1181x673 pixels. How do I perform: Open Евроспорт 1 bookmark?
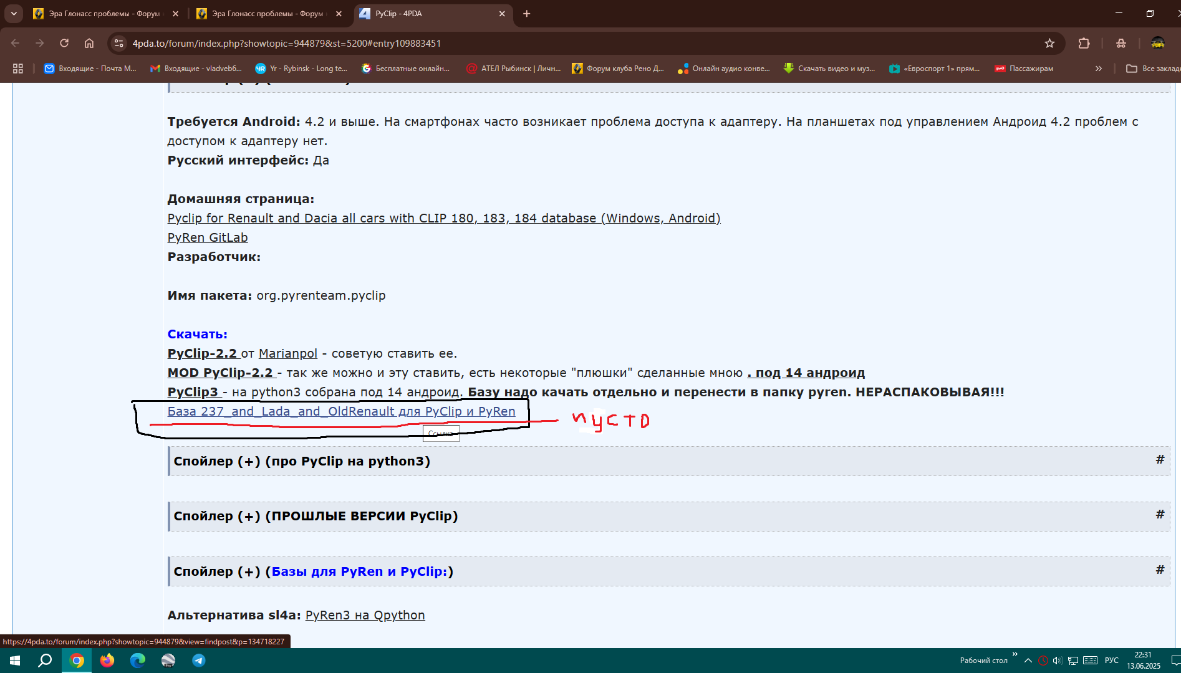(x=935, y=69)
